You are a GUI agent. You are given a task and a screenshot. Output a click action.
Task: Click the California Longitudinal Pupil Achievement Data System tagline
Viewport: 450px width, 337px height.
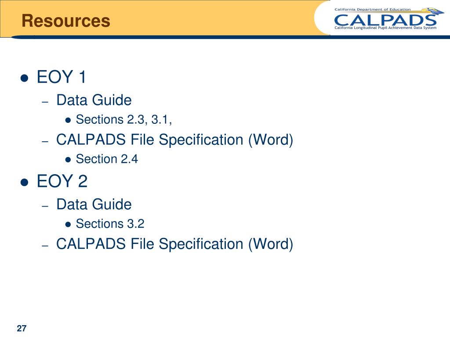click(x=385, y=28)
